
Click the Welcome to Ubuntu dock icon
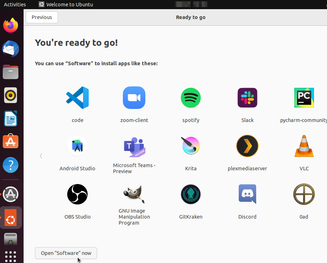[x=11, y=218]
